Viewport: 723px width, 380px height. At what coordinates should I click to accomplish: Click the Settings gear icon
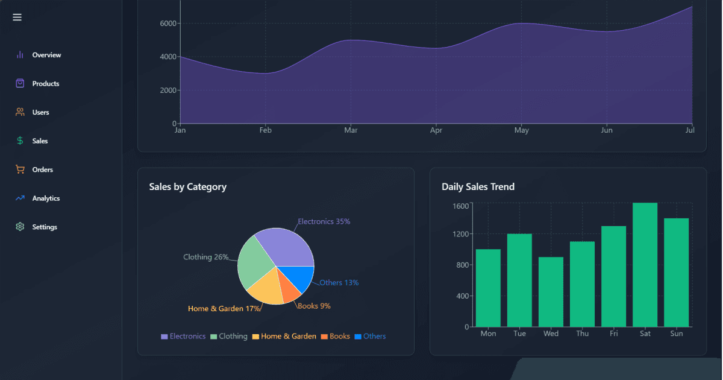coord(19,227)
